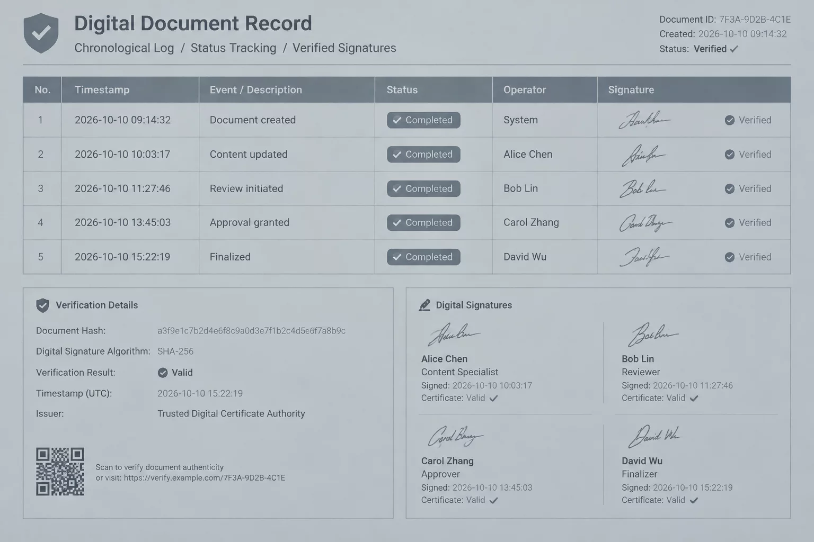The image size is (814, 542).
Task: Click the No. column header
Action: click(42, 90)
